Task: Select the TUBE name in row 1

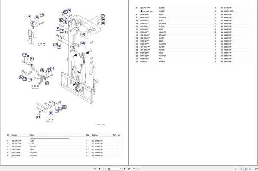Action: (32, 141)
